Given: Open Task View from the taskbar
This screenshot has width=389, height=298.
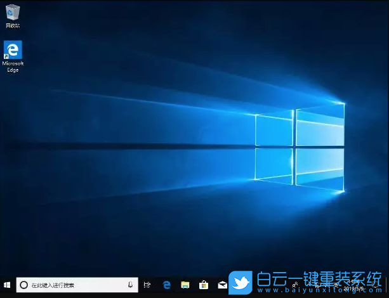Looking at the screenshot, I should pos(147,285).
